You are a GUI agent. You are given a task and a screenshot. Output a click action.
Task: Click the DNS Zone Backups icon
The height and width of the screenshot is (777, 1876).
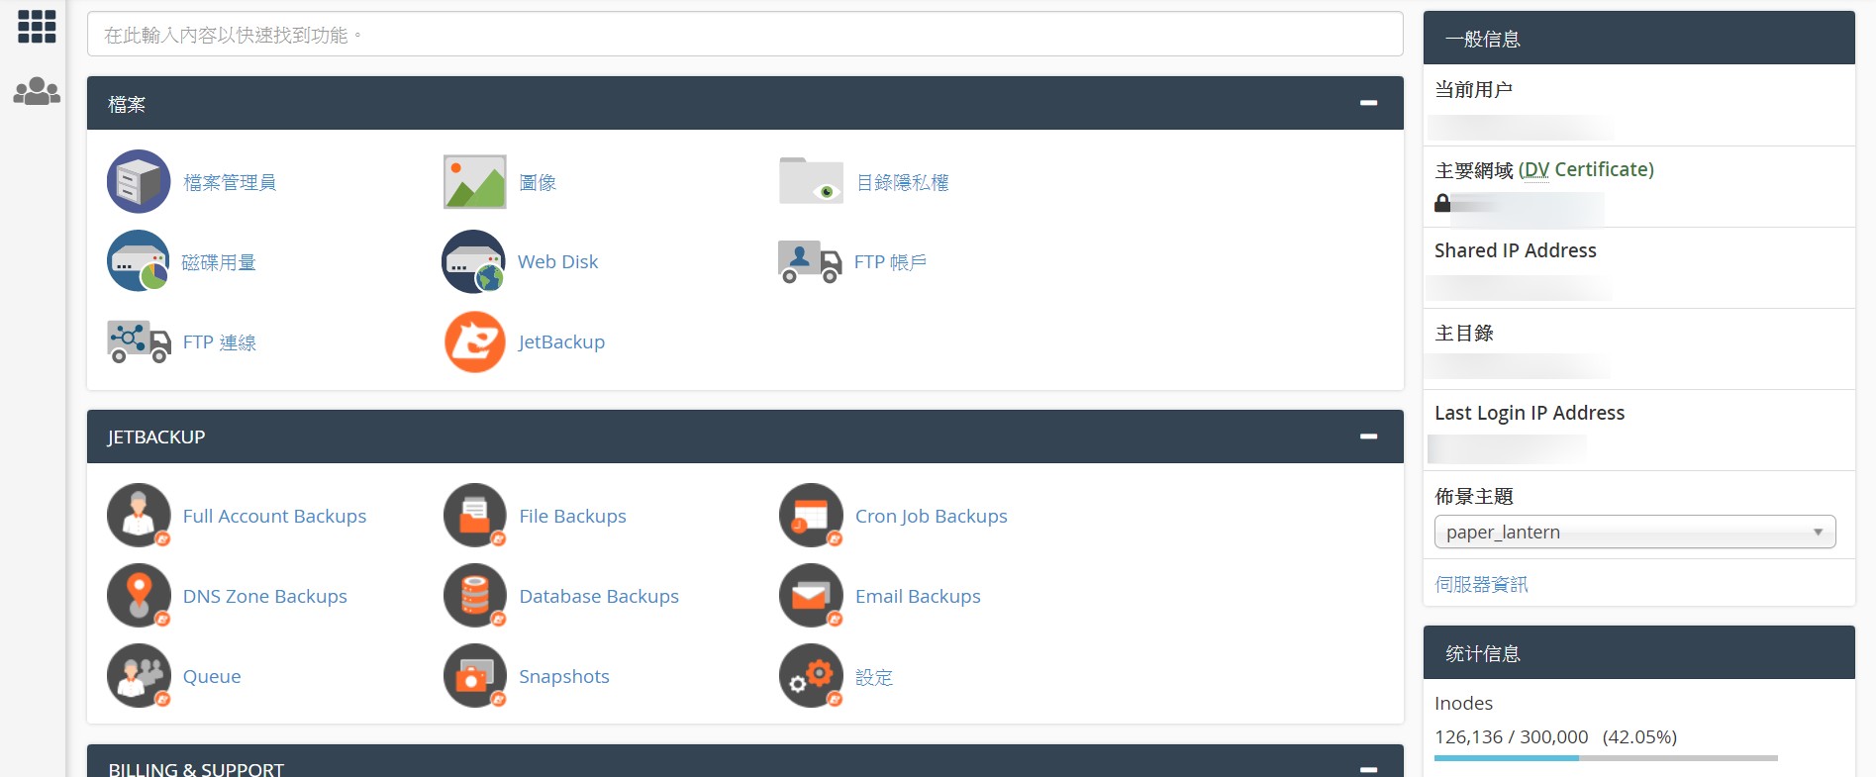click(139, 595)
